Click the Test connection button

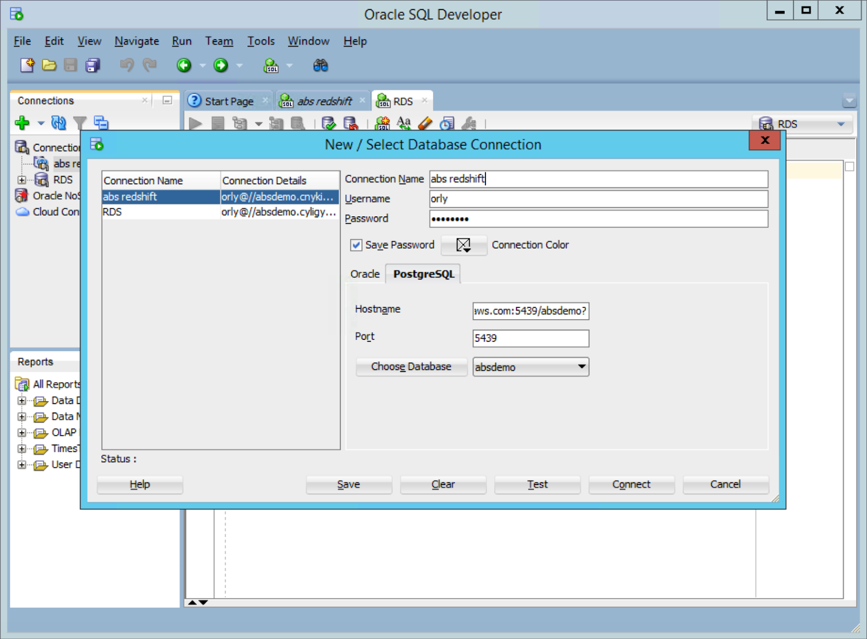(538, 485)
